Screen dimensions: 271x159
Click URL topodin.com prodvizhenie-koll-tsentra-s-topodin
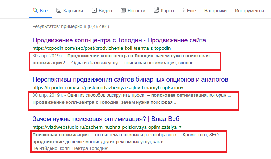pyautogui.click(x=102, y=48)
